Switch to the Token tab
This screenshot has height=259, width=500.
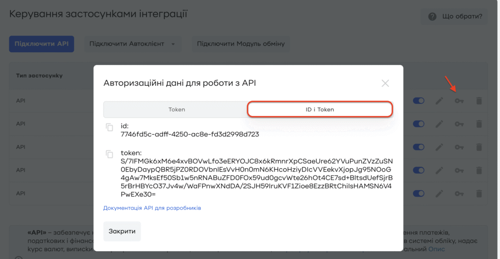coord(176,110)
